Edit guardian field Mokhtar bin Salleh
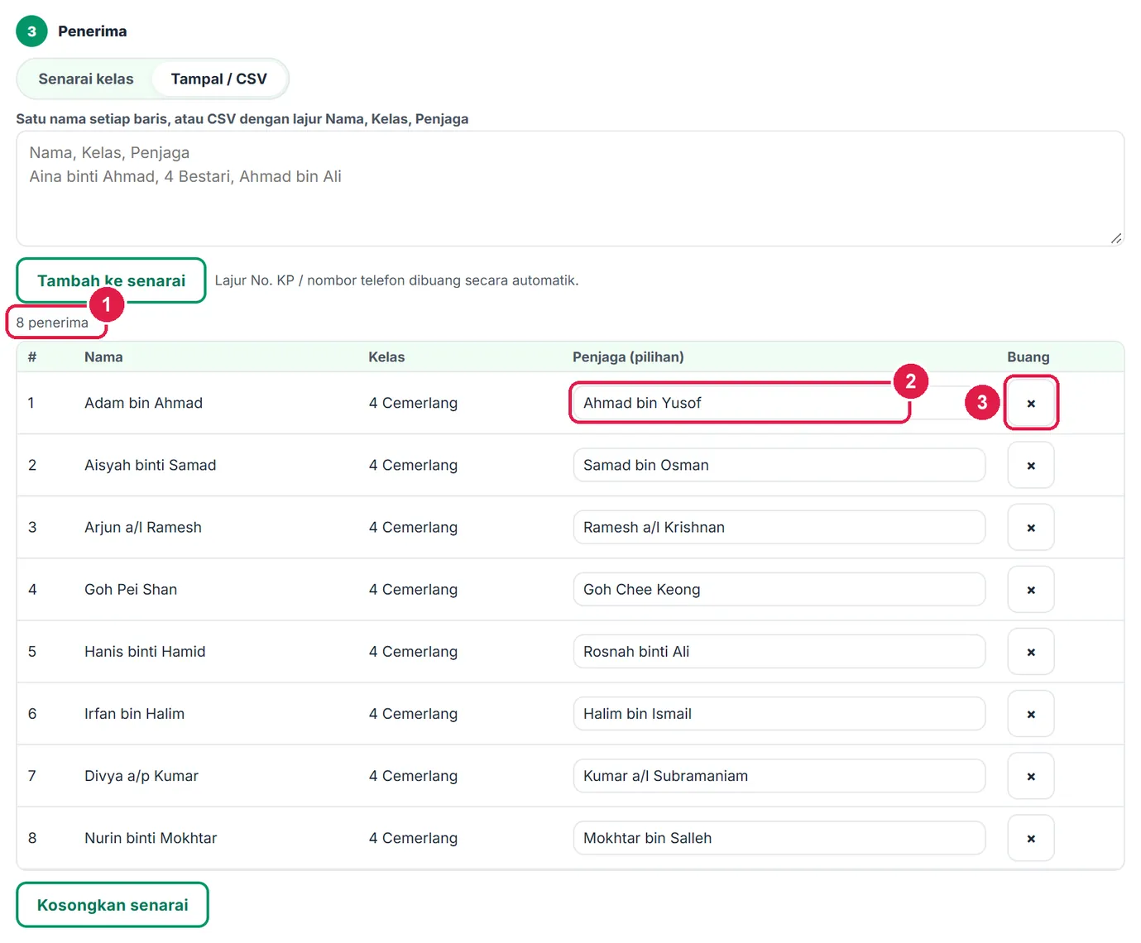 point(779,837)
